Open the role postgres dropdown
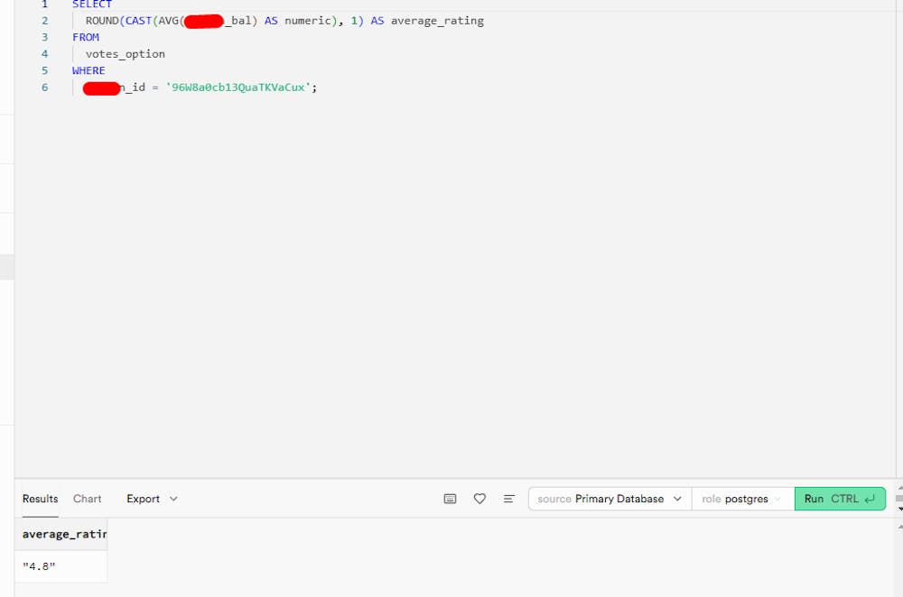903x597 pixels. pos(743,499)
